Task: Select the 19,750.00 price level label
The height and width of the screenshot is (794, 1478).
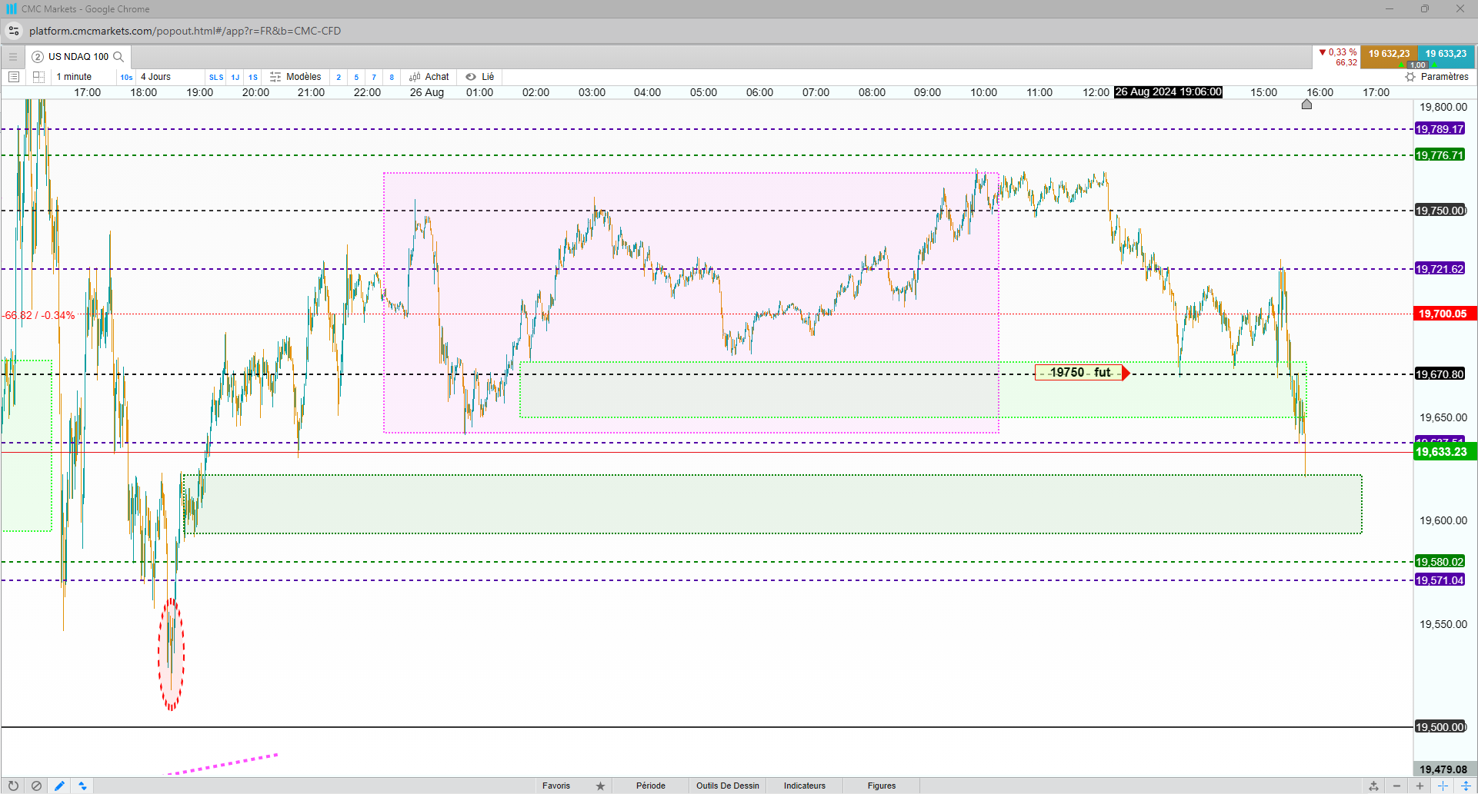Action: point(1440,211)
